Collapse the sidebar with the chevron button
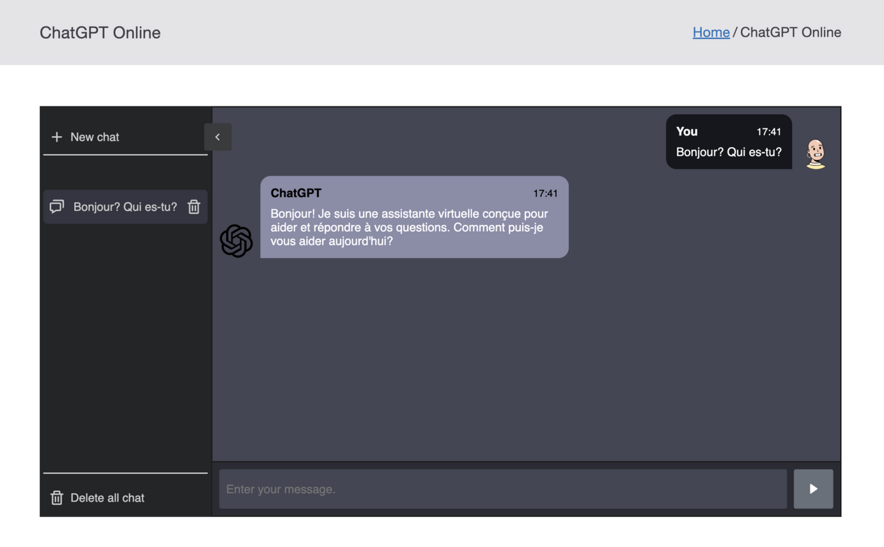The width and height of the screenshot is (884, 547). point(218,137)
